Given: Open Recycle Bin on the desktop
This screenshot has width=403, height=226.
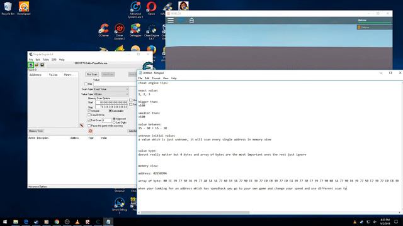Looking at the screenshot, I should pyautogui.click(x=8, y=8).
